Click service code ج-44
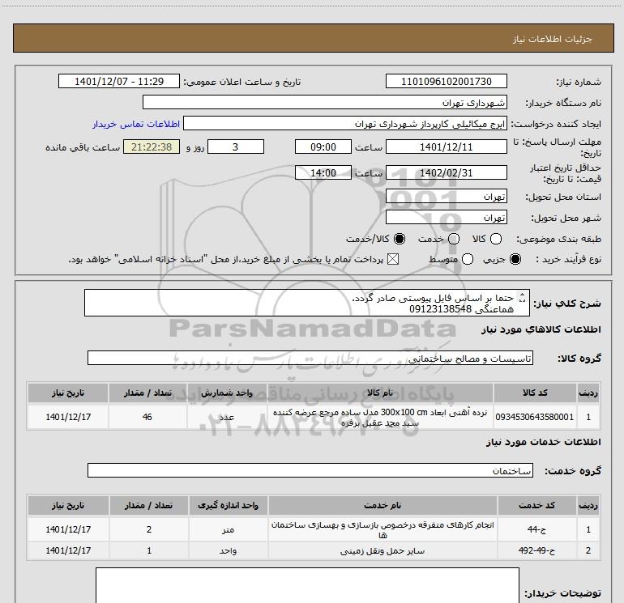This screenshot has width=624, height=603. click(536, 529)
